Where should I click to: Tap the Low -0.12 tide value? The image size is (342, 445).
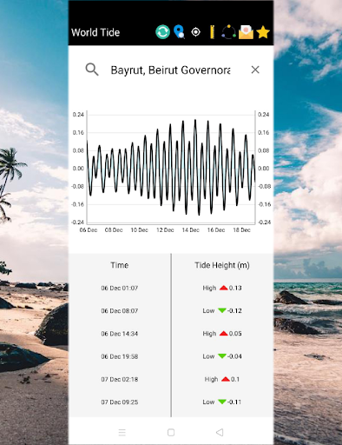222,310
